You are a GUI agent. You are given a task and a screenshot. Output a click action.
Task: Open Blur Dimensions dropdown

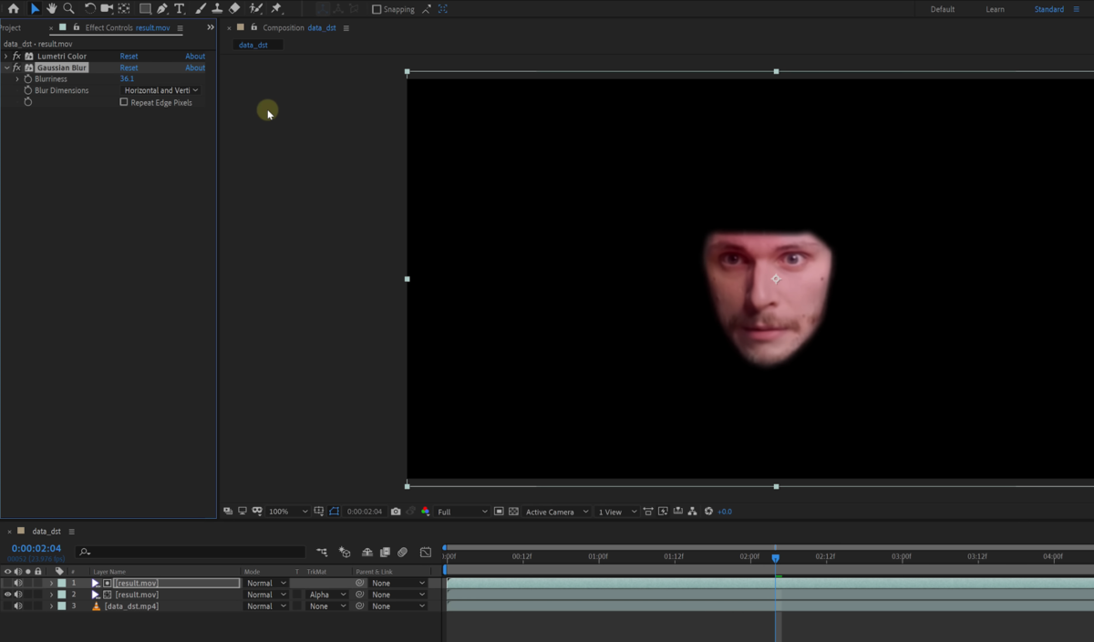(x=160, y=90)
